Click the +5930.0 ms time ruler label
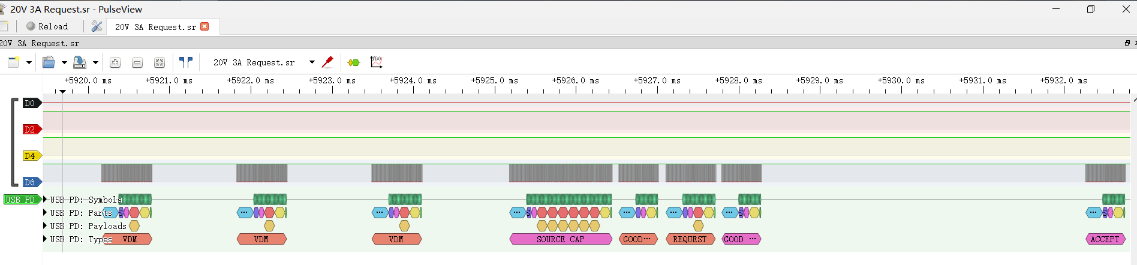Viewport: 1137px width, 265px height. (x=901, y=80)
